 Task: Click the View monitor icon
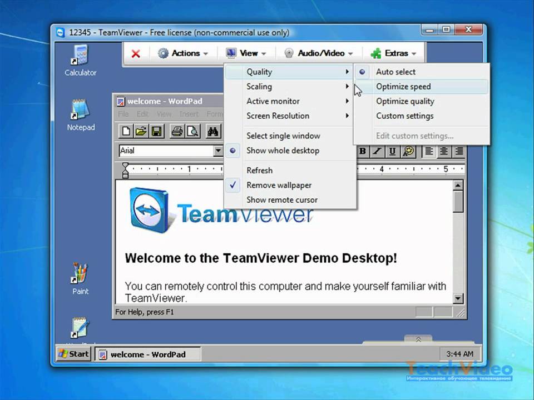(231, 53)
